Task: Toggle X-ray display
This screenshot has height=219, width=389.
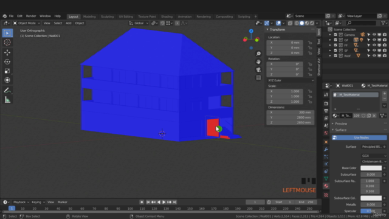Action: tap(290, 23)
